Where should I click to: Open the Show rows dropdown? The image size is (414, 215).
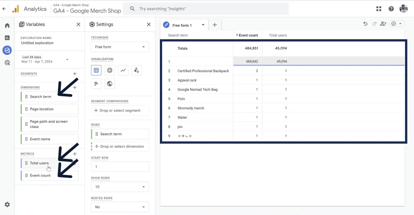120,187
